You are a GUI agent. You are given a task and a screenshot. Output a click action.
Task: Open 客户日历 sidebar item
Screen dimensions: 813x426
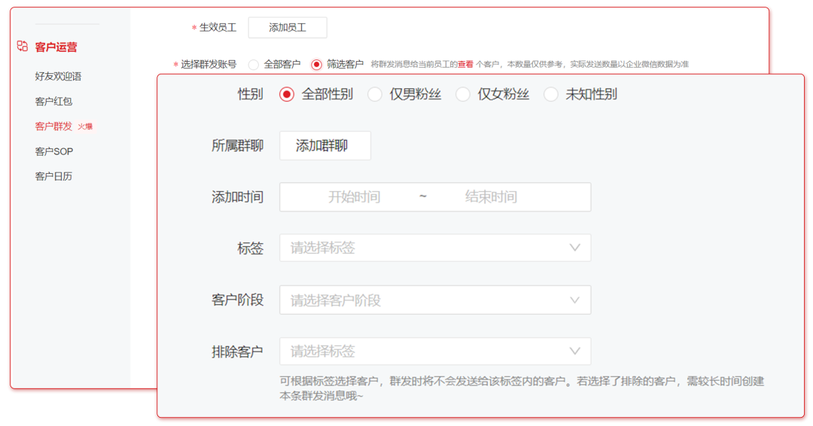[53, 177]
